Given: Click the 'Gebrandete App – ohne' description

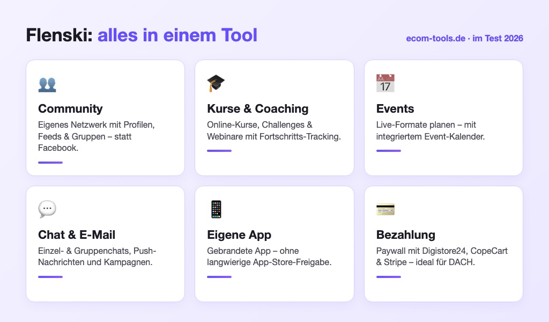Looking at the screenshot, I should [x=269, y=257].
